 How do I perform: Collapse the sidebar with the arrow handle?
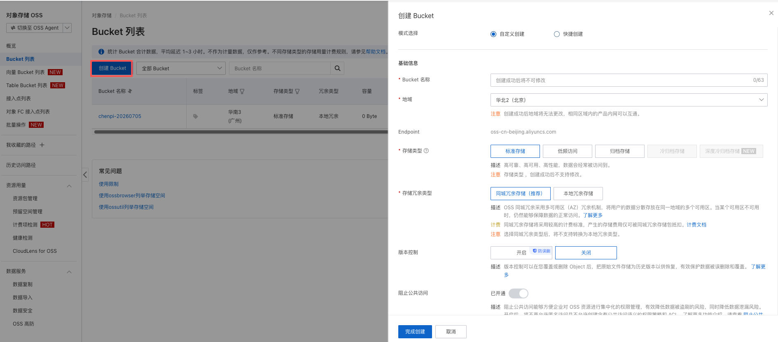coord(85,175)
